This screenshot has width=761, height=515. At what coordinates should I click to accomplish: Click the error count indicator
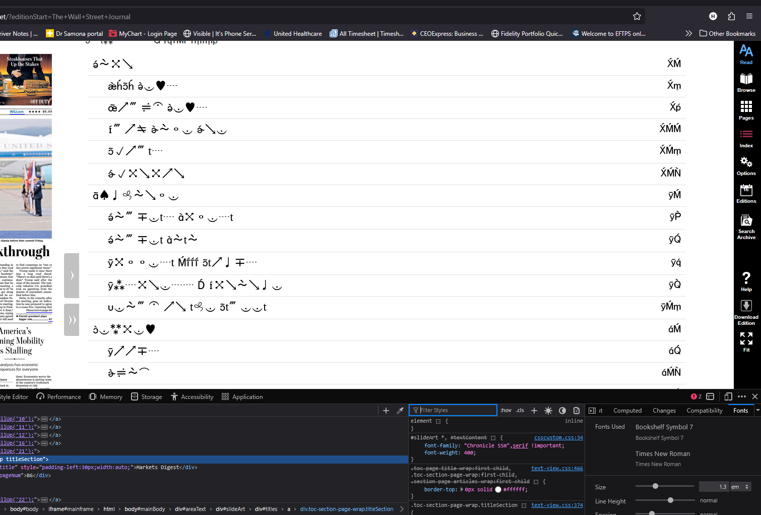pyautogui.click(x=696, y=396)
